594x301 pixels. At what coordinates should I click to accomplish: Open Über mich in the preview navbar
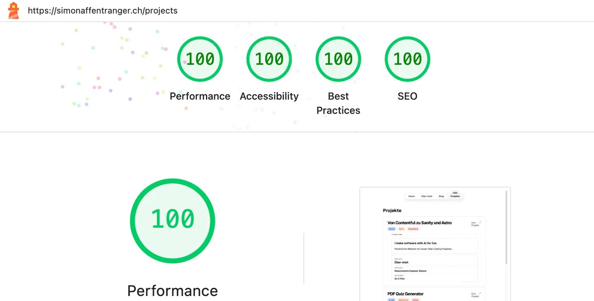click(x=427, y=196)
